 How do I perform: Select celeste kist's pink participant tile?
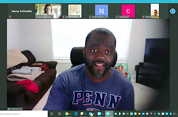pos(128,11)
